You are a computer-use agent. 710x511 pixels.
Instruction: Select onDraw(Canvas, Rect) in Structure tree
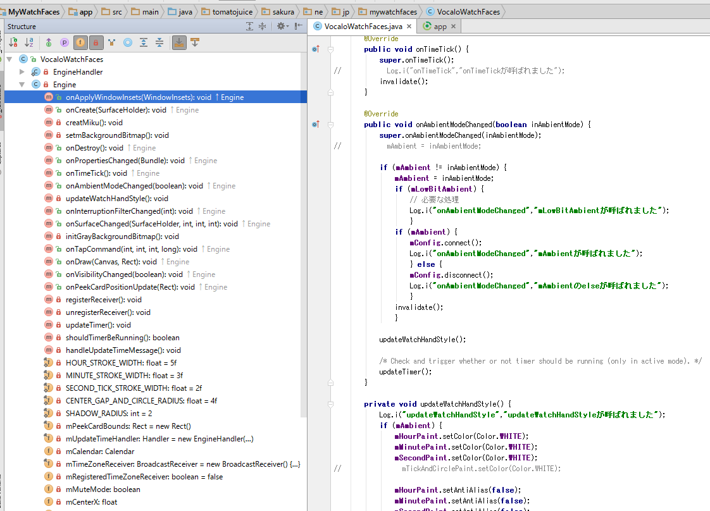click(x=111, y=261)
